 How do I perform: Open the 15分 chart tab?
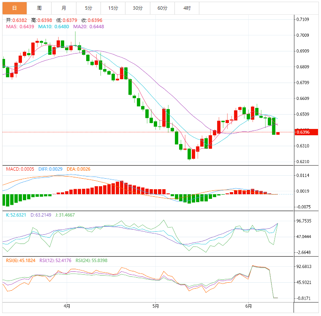coord(113,8)
